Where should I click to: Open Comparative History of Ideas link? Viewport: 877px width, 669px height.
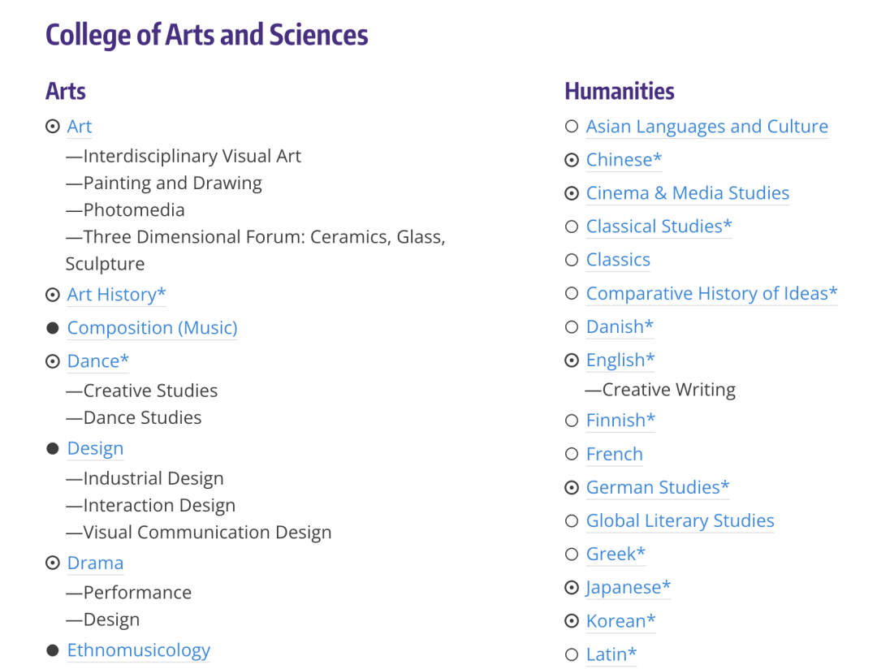coord(711,293)
